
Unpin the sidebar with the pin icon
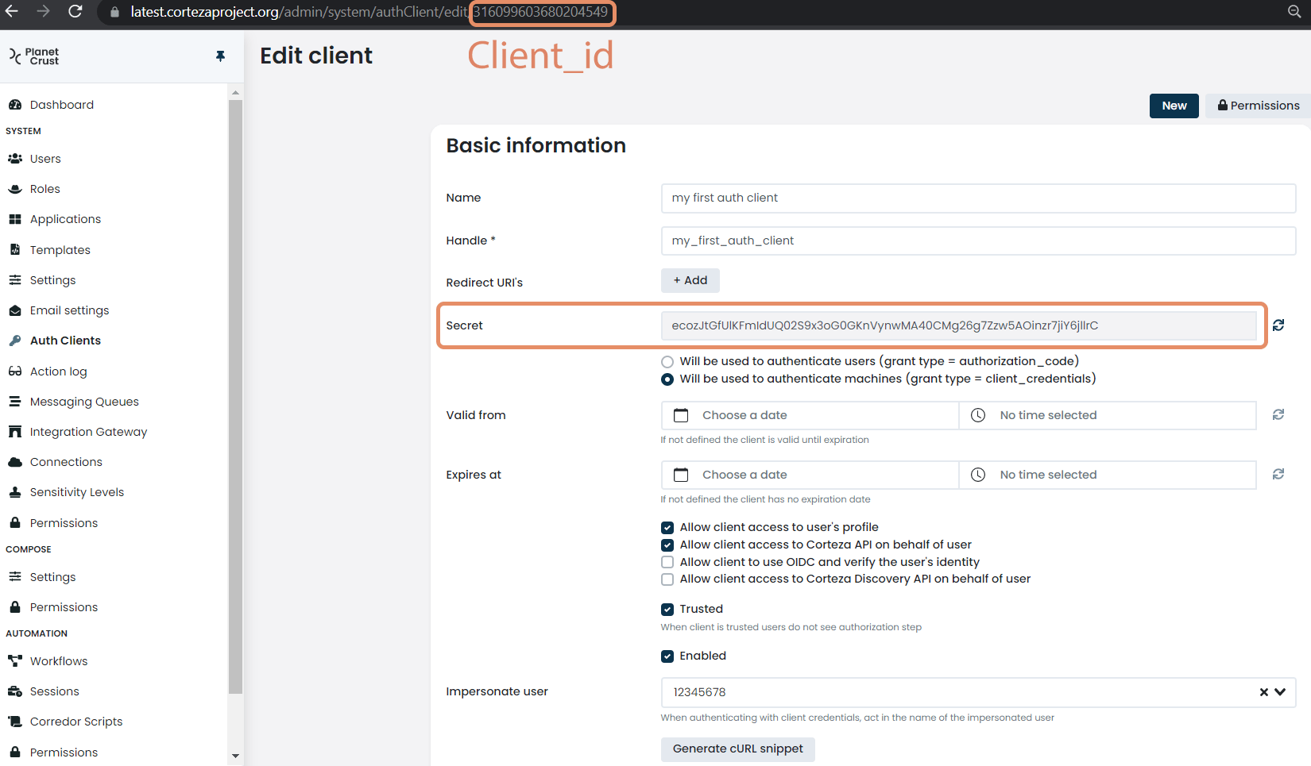220,56
